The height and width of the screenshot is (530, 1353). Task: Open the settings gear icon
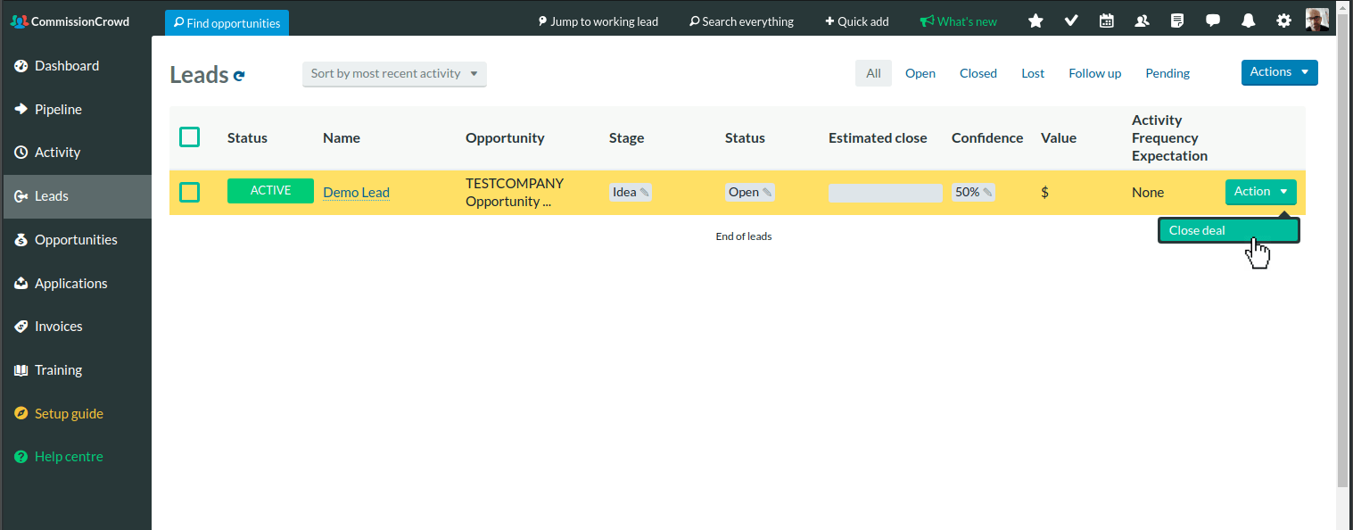(1283, 21)
